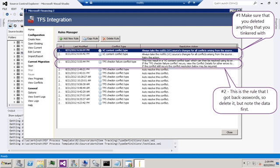The image size is (280, 168).
Task: Open Command Prompt from the taskbar
Action: point(107,163)
